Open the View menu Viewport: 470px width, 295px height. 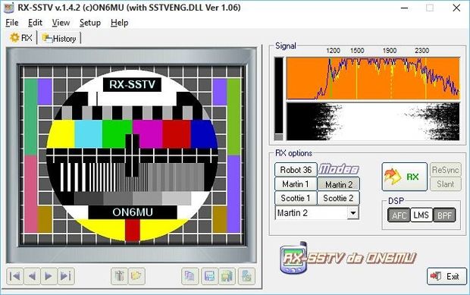point(61,23)
